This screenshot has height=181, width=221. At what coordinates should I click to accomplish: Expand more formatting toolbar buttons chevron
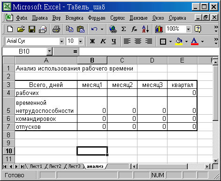pyautogui.click(x=216, y=41)
